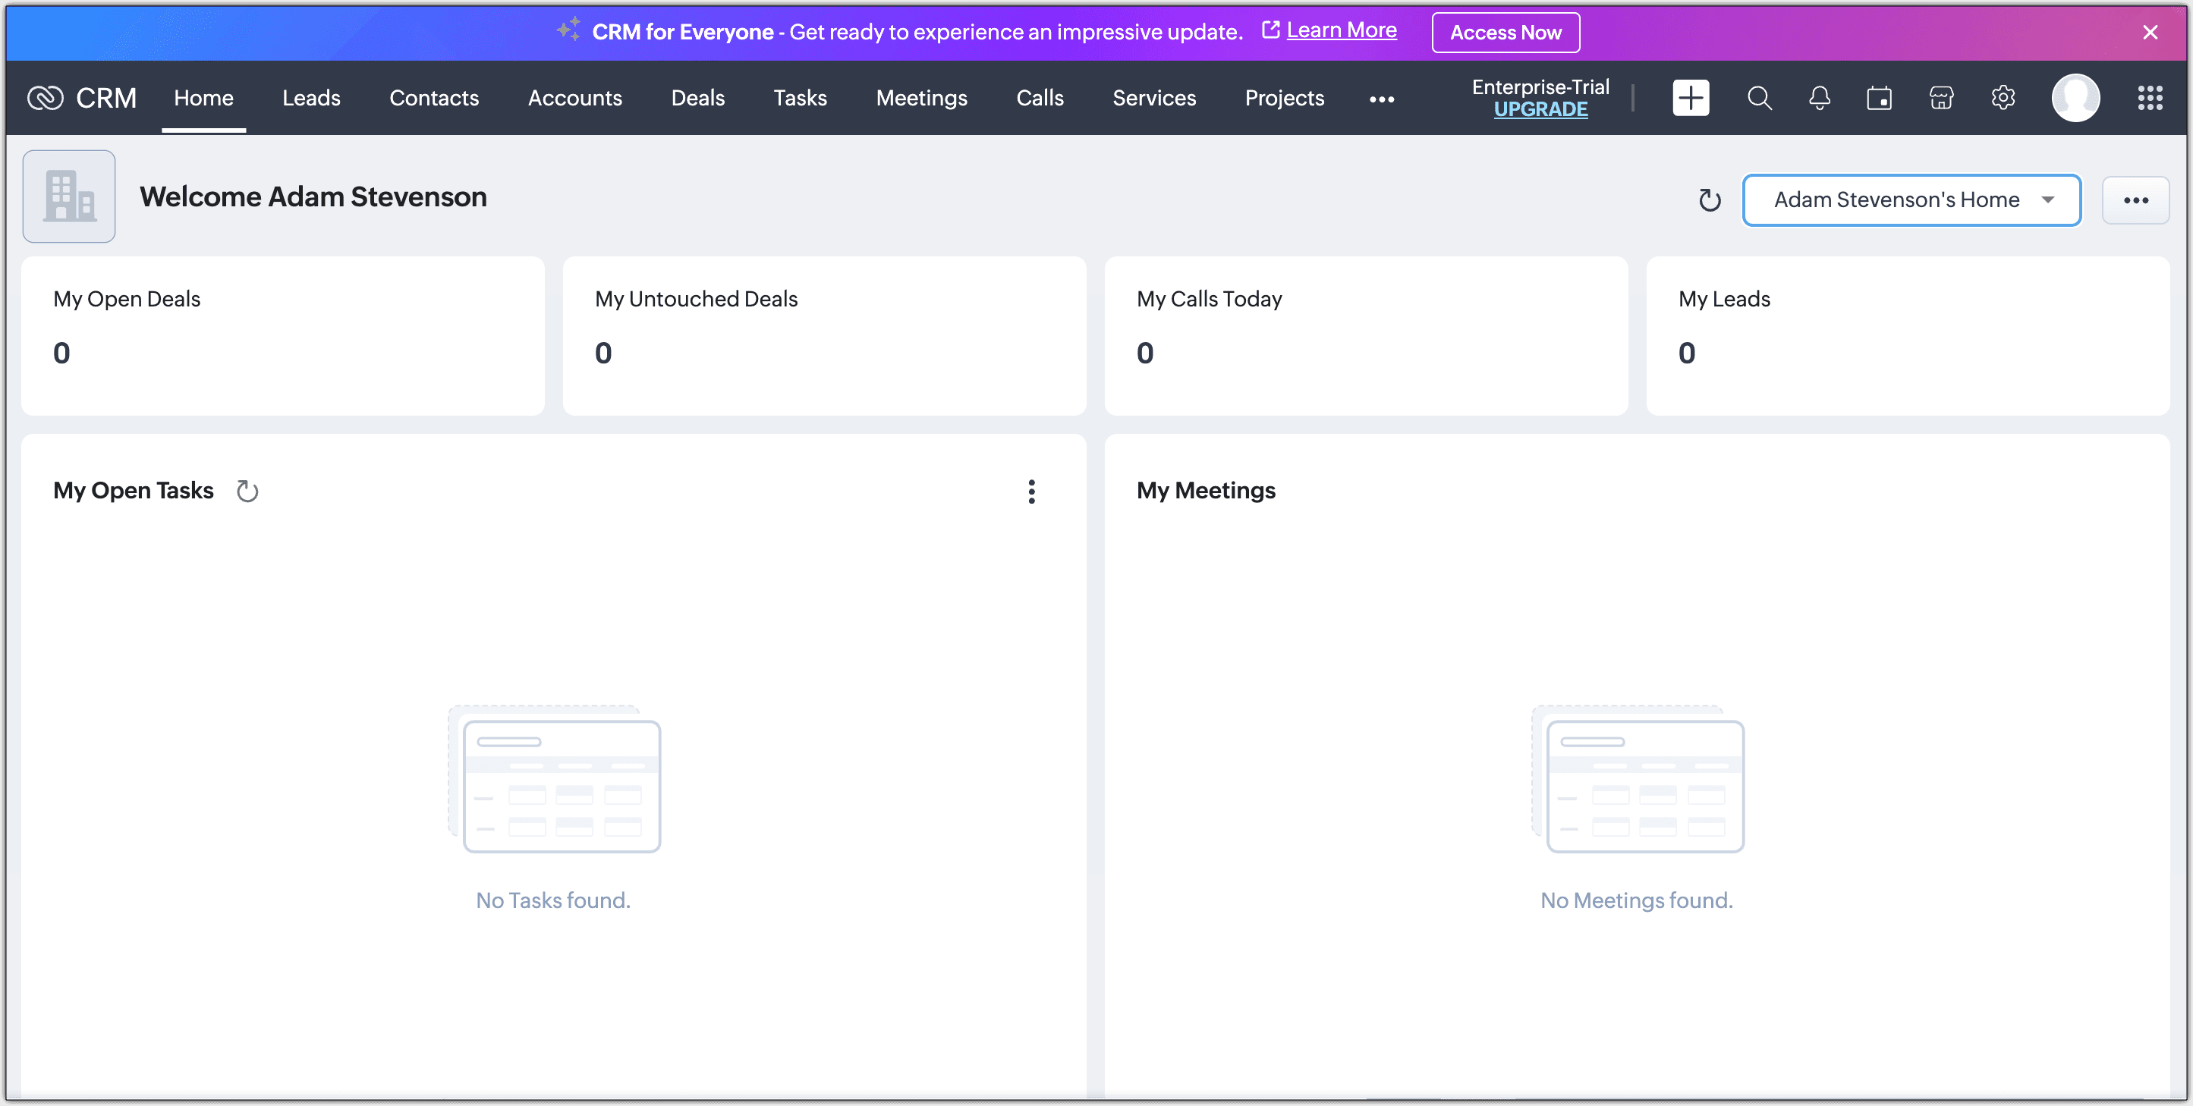Image resolution: width=2193 pixels, height=1106 pixels.
Task: Click the My Open Tasks heading
Action: [133, 491]
